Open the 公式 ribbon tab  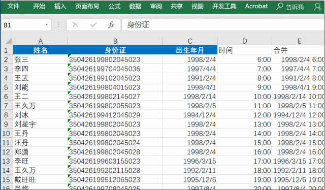114,7
